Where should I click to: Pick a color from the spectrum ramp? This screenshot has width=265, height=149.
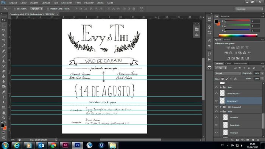238,35
